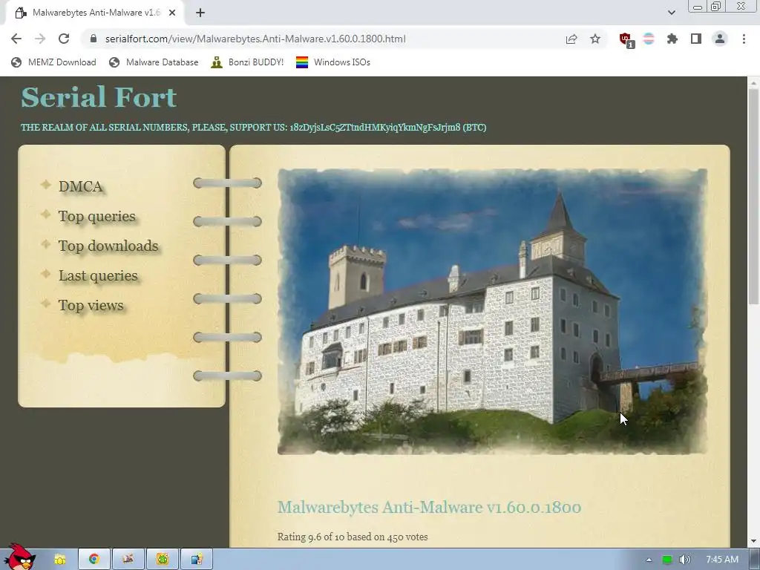Click the Malwarebytes Anti-Malware v1.60.0.1800 heading

429,507
